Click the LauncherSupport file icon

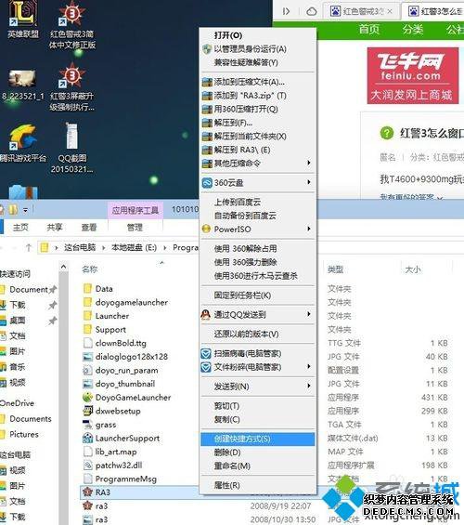87,438
